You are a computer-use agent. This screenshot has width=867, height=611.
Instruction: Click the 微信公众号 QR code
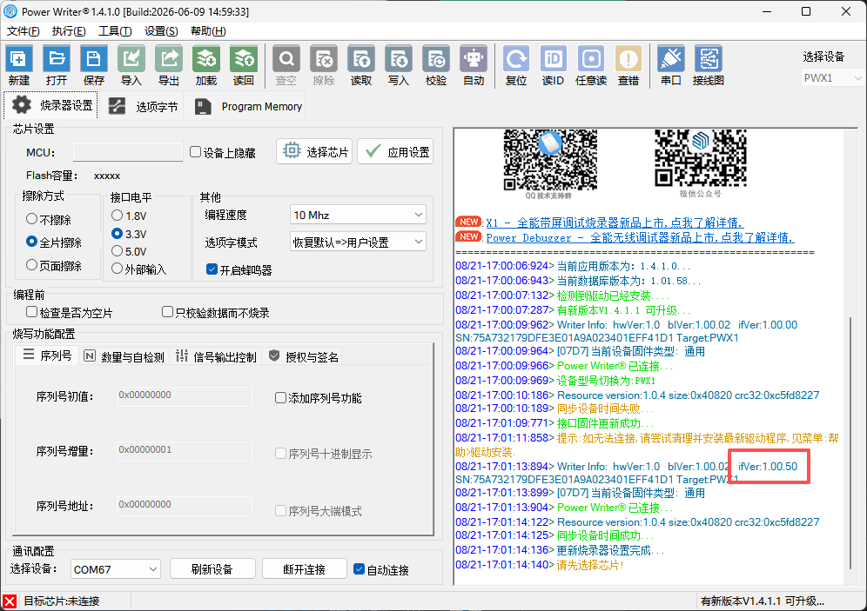[701, 159]
